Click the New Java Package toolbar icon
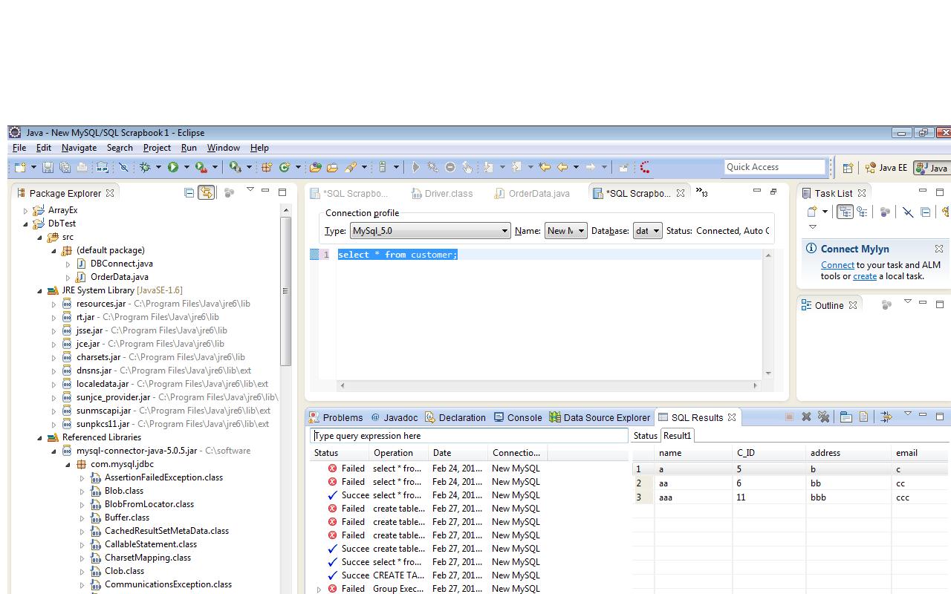 pos(266,168)
